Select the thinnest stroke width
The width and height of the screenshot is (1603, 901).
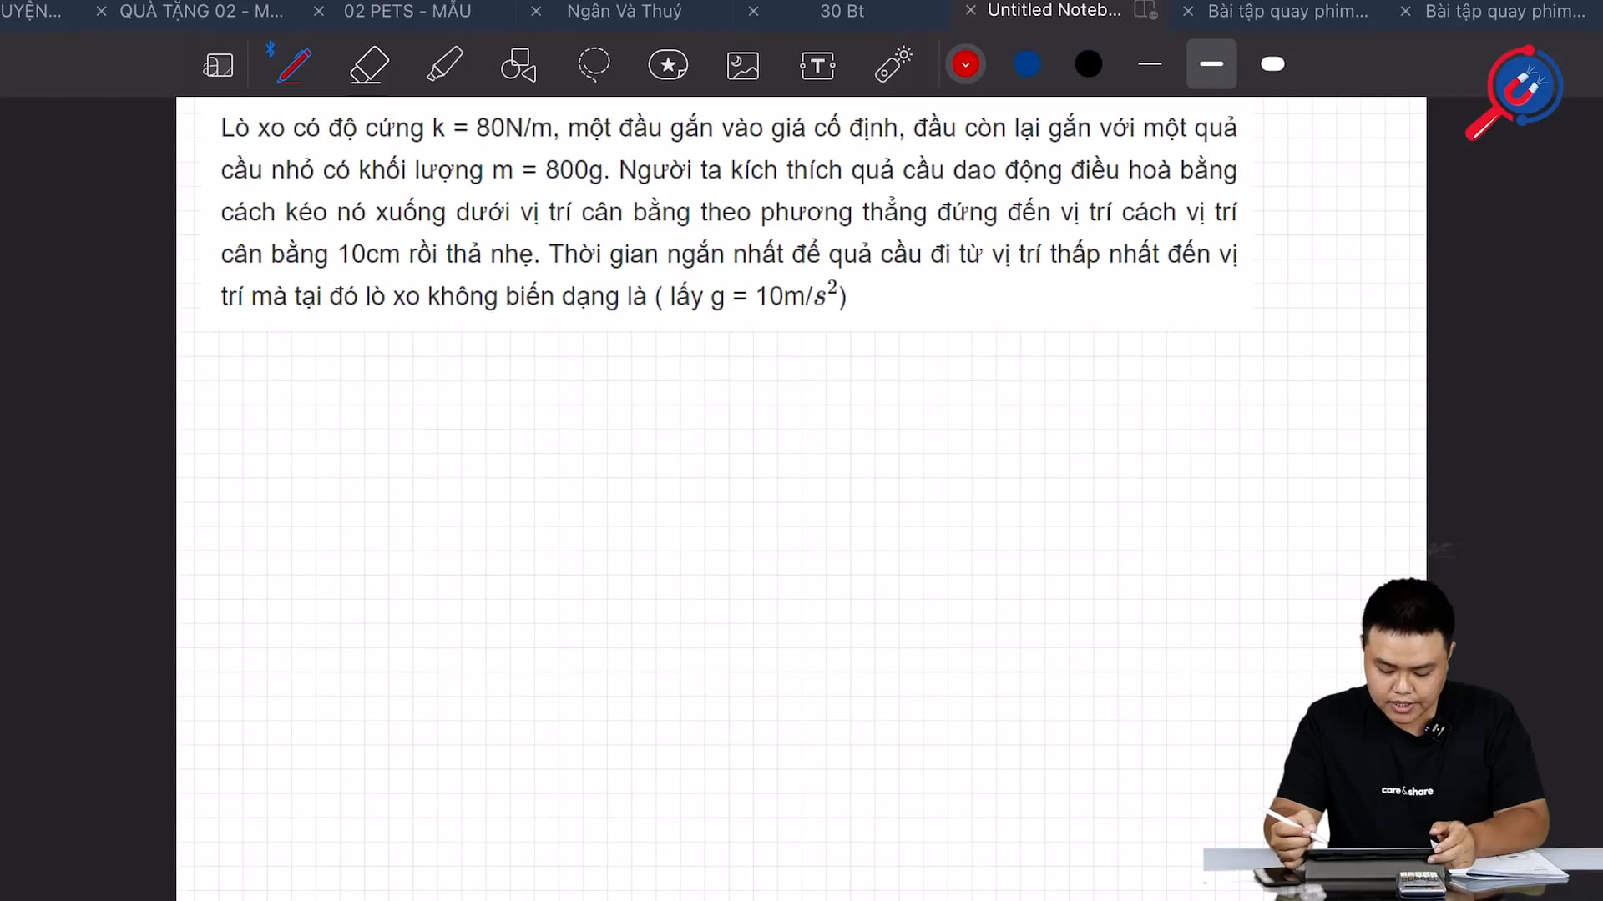point(1150,64)
